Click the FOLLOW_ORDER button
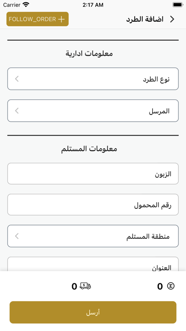Screen dimensions: 186x331 [37, 19]
